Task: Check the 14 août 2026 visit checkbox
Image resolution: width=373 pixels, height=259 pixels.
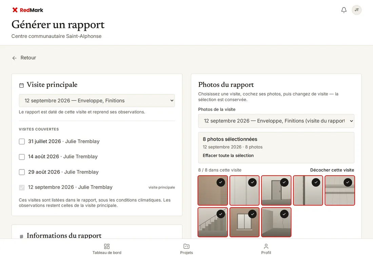Action: pyautogui.click(x=22, y=157)
